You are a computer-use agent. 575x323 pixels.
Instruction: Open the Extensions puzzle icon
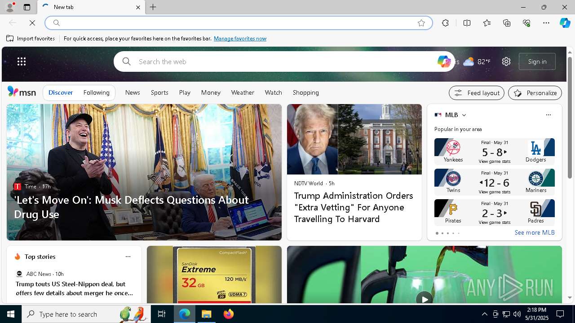click(x=445, y=23)
